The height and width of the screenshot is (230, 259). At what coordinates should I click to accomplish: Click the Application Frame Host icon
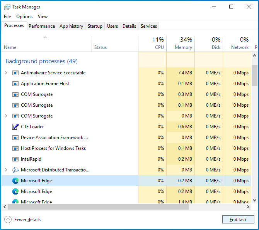point(15,84)
